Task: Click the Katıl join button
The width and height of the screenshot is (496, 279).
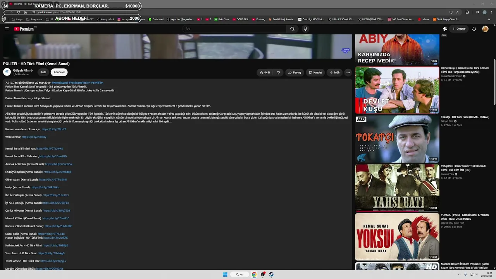Action: click(x=43, y=72)
